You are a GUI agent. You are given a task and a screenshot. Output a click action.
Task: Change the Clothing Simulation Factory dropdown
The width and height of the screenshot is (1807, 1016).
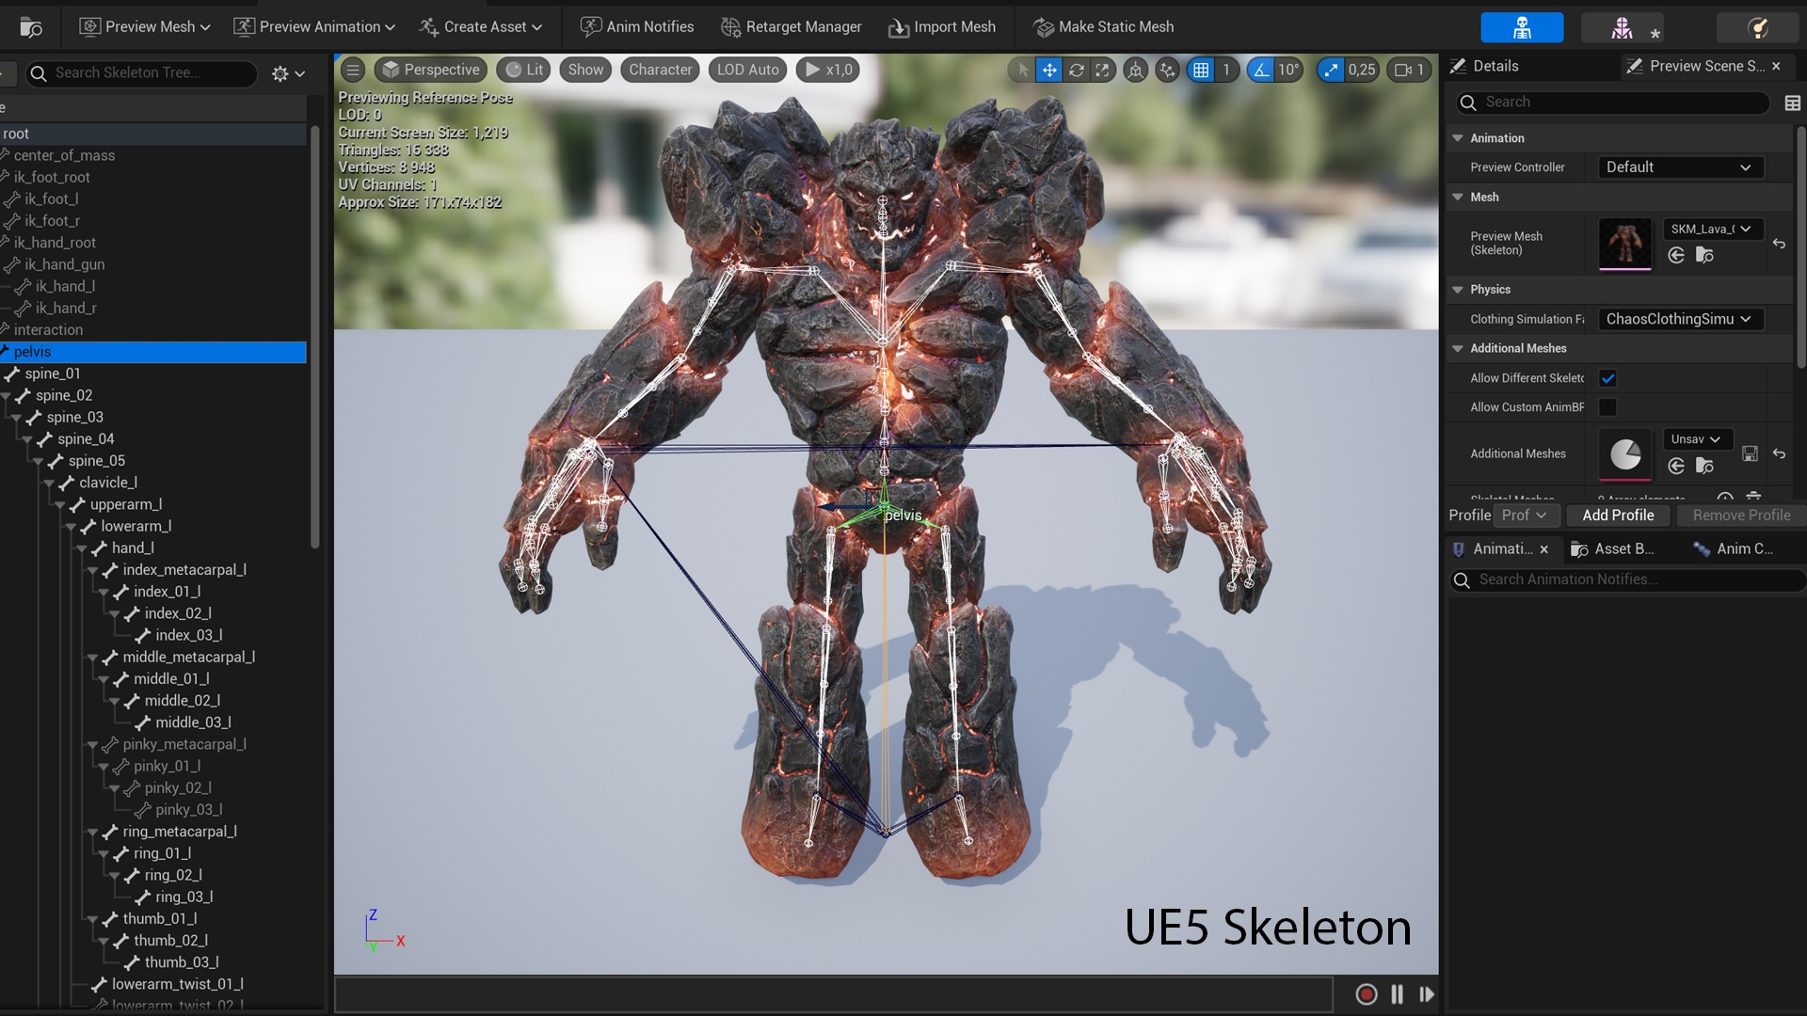coord(1679,319)
